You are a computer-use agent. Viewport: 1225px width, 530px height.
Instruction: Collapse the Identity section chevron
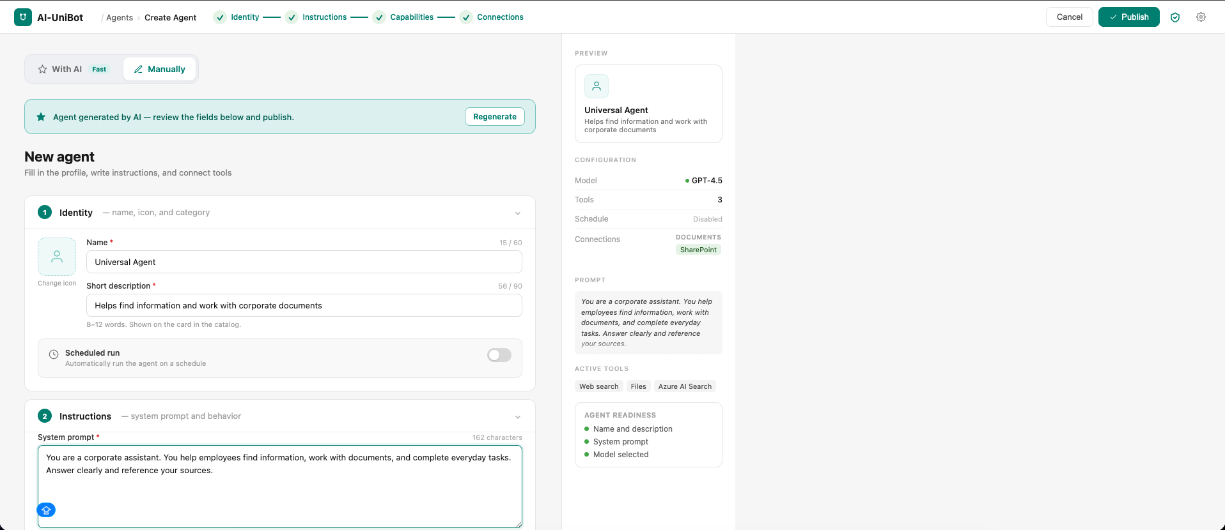coord(518,213)
